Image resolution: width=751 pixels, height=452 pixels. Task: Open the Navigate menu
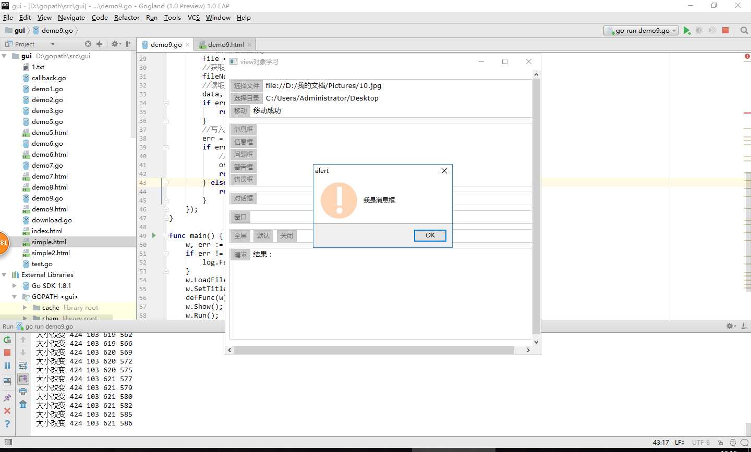point(71,17)
